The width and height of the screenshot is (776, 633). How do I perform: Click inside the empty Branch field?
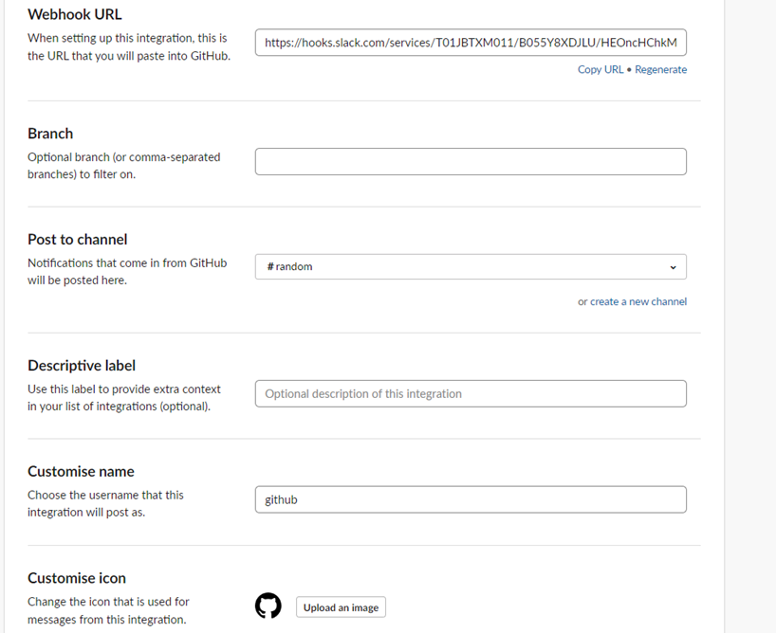pos(471,161)
